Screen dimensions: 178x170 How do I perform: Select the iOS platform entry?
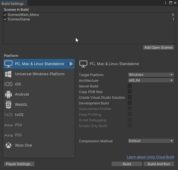39,84
